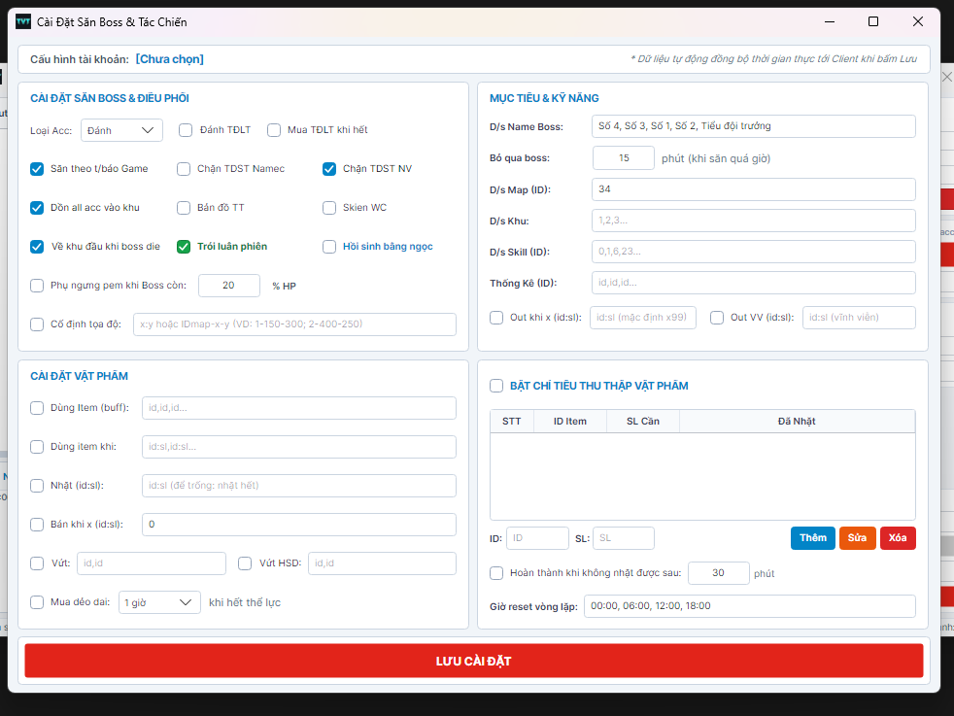Enable Vứt HSD checkbox
Image resolution: width=954 pixels, height=716 pixels.
click(245, 563)
